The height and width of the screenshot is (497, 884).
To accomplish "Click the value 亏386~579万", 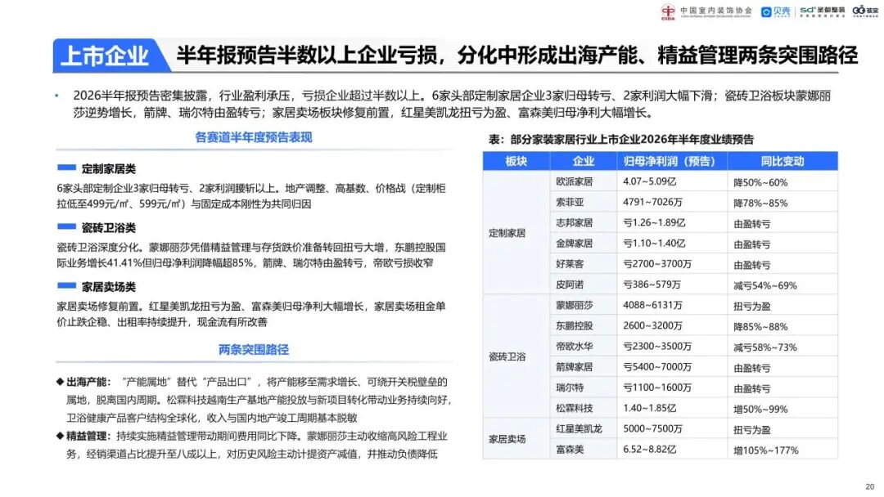I will coord(652,284).
